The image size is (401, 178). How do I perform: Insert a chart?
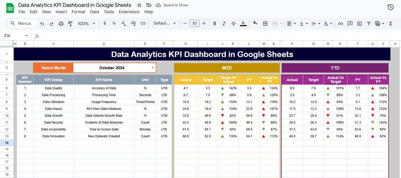(359, 24)
